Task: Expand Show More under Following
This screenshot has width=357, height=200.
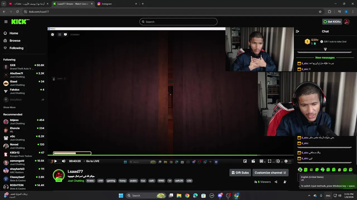Action: click(9, 107)
